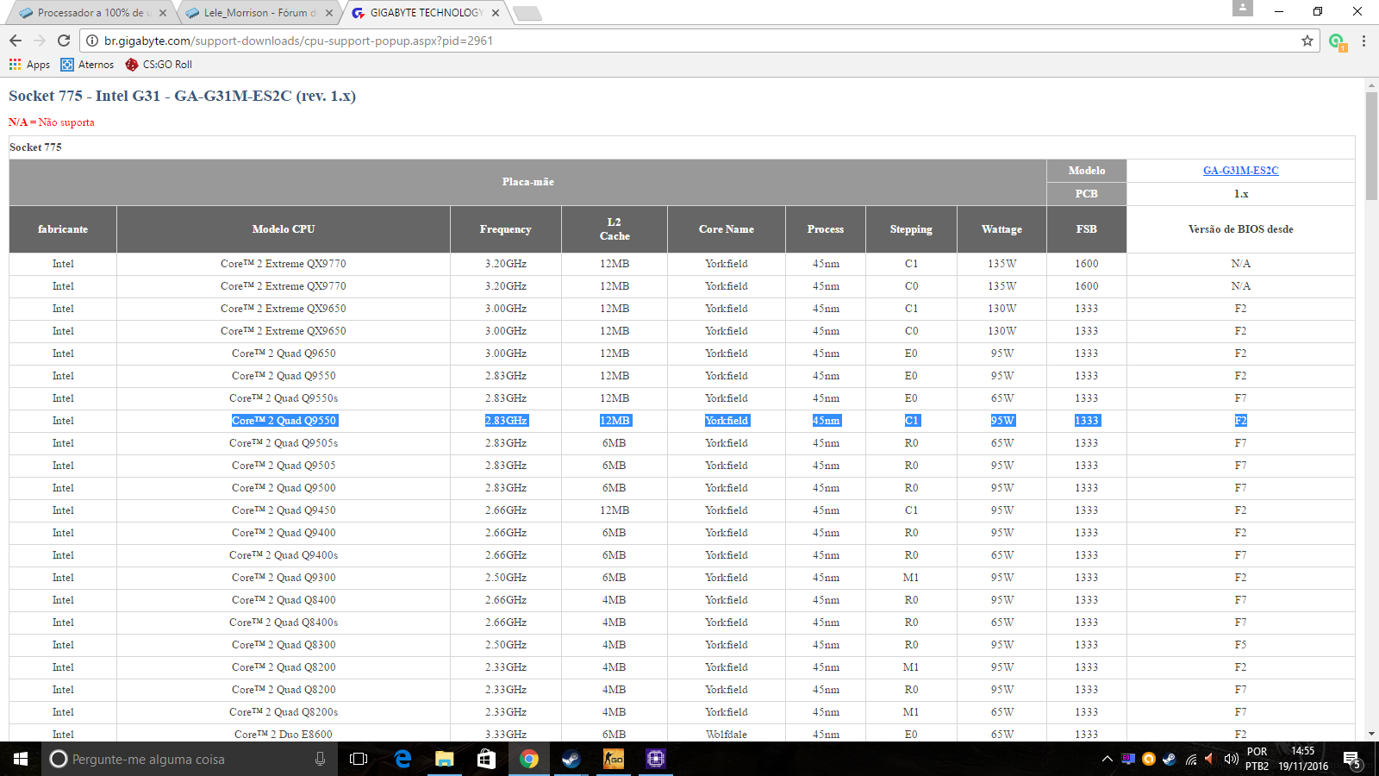Image resolution: width=1379 pixels, height=776 pixels.
Task: Close the Processador a 100% tab
Action: [x=163, y=13]
